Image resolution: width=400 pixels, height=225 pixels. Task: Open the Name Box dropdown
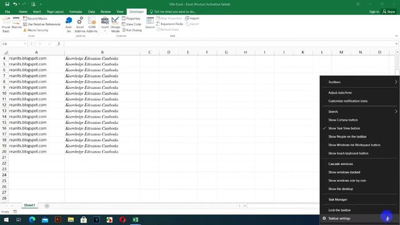25,44
